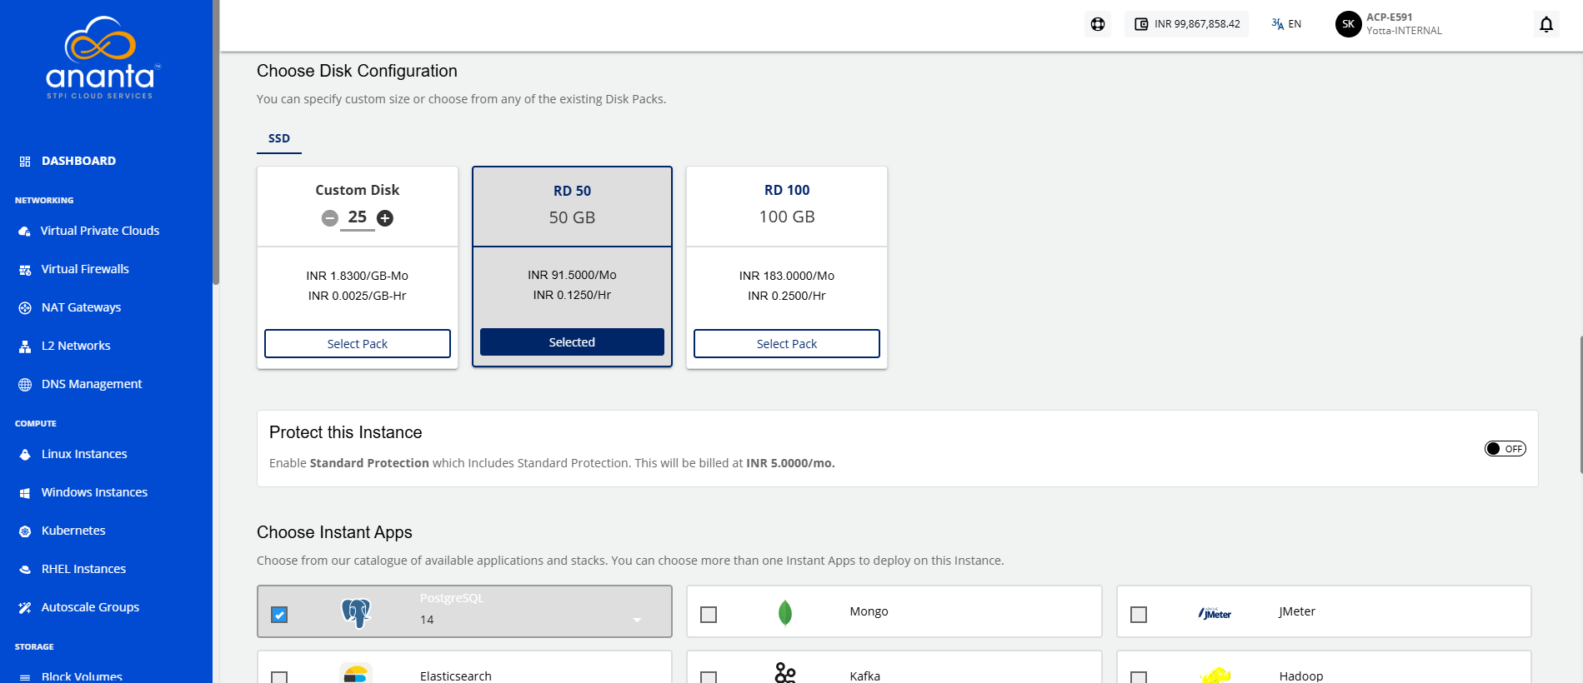Check the Mongo instant app checkbox
Viewport: 1583px width, 683px height.
[x=709, y=615]
